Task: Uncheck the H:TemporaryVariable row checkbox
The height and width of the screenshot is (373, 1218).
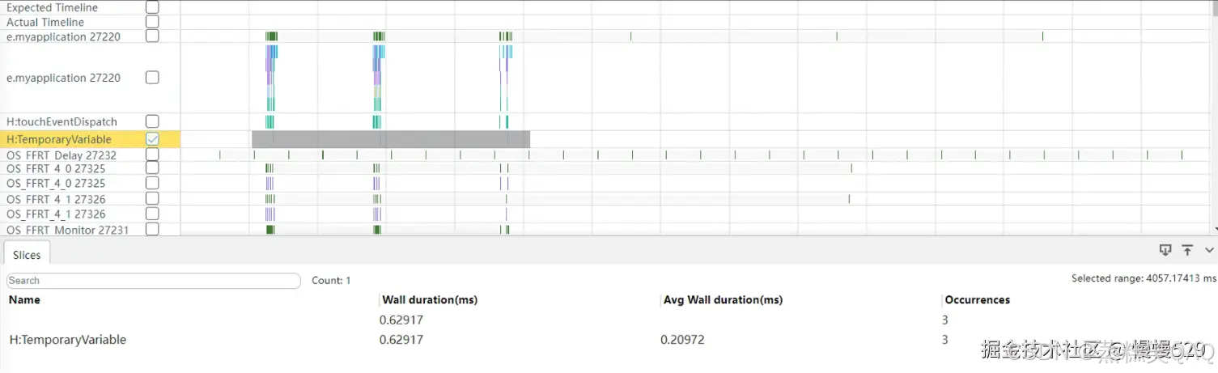Action: [x=152, y=139]
